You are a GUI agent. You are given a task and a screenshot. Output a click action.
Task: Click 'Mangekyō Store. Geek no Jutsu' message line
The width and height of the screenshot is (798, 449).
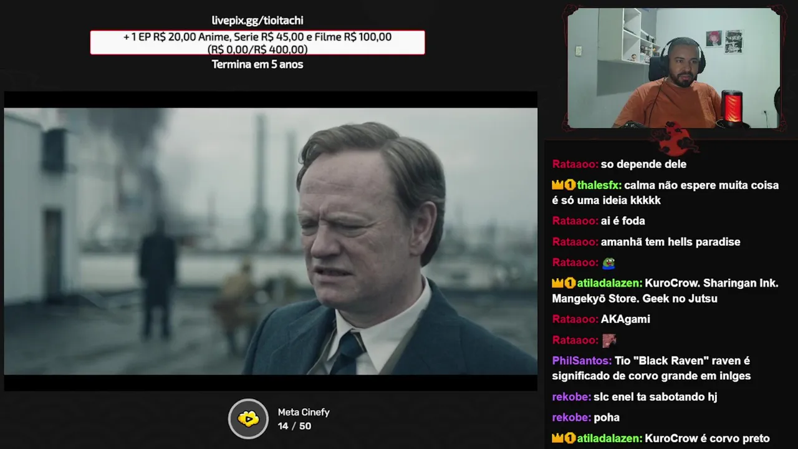coord(635,299)
